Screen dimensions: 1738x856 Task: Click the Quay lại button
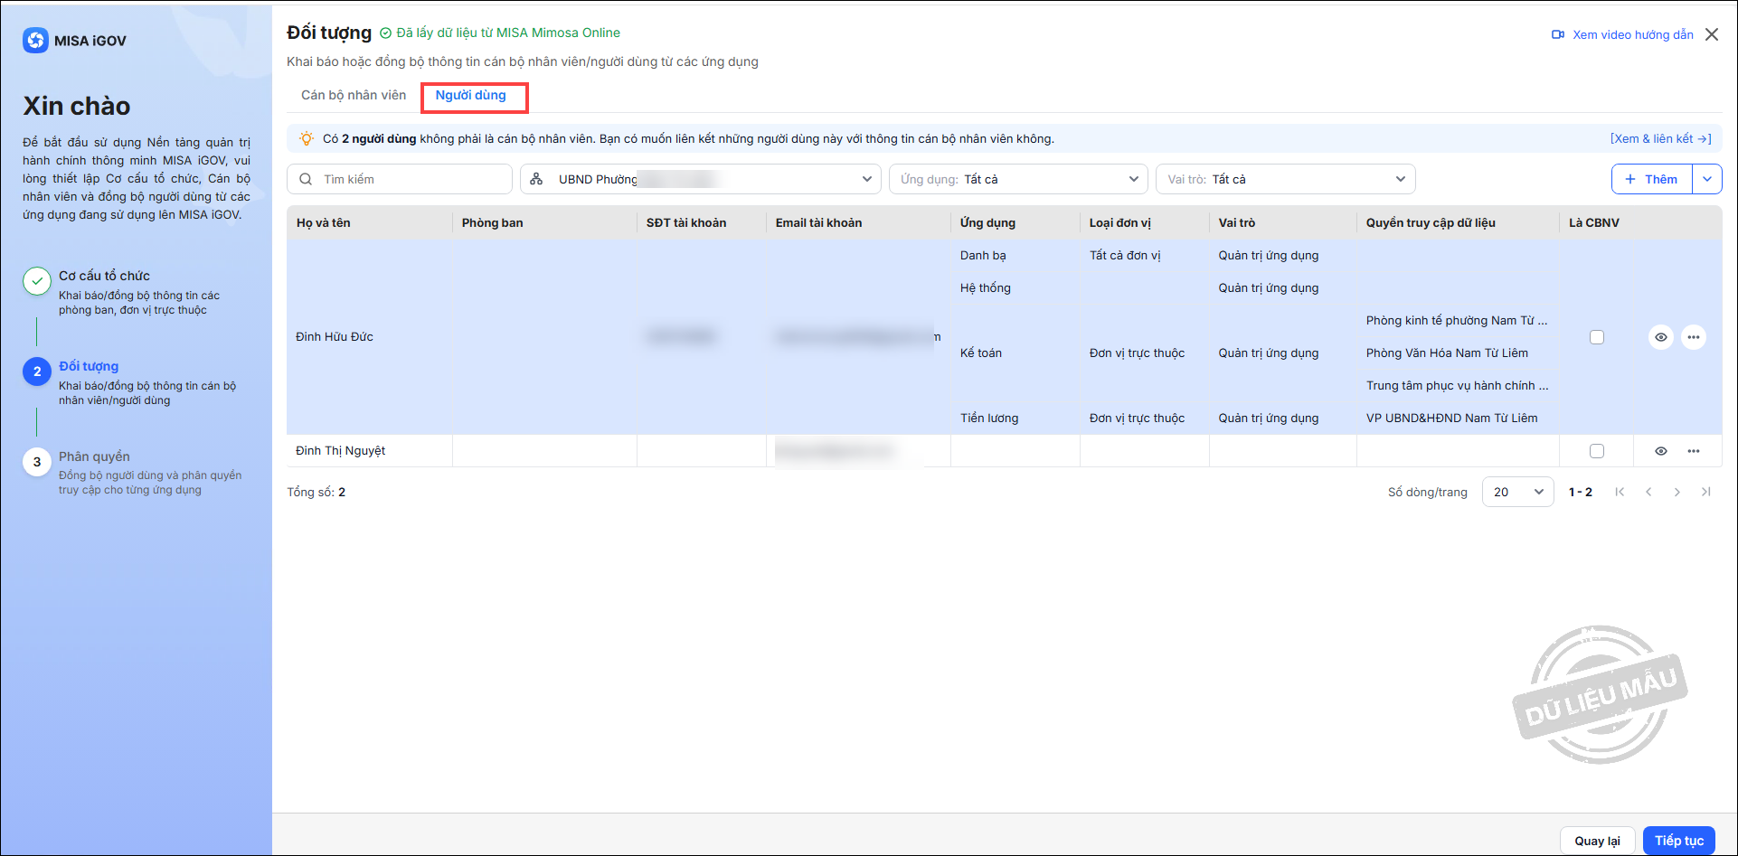coord(1597,841)
